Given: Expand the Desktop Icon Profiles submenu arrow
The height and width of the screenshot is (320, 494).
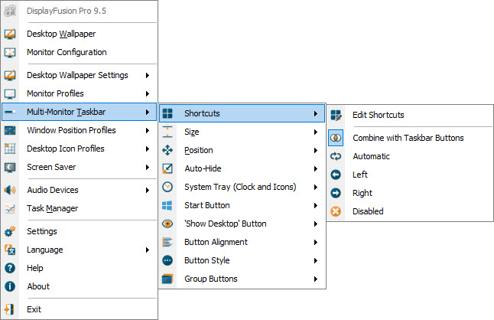Looking at the screenshot, I should coord(148,149).
